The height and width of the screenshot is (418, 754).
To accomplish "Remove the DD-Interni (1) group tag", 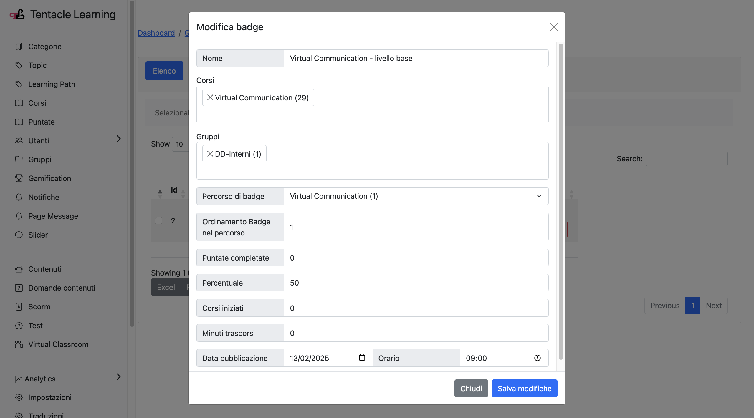I will point(210,154).
